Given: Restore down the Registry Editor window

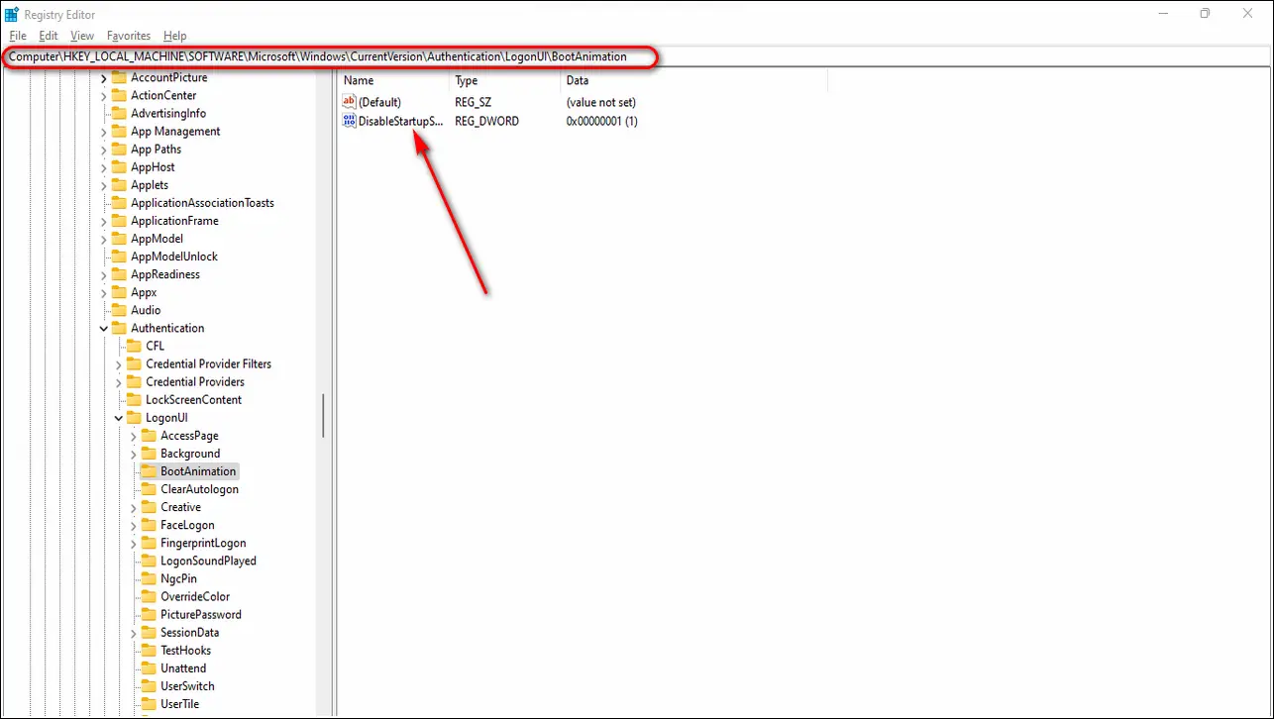Looking at the screenshot, I should tap(1205, 13).
